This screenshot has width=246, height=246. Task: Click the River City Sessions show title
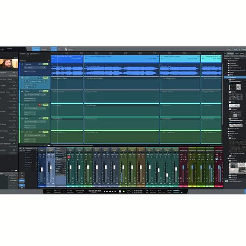[29, 54]
